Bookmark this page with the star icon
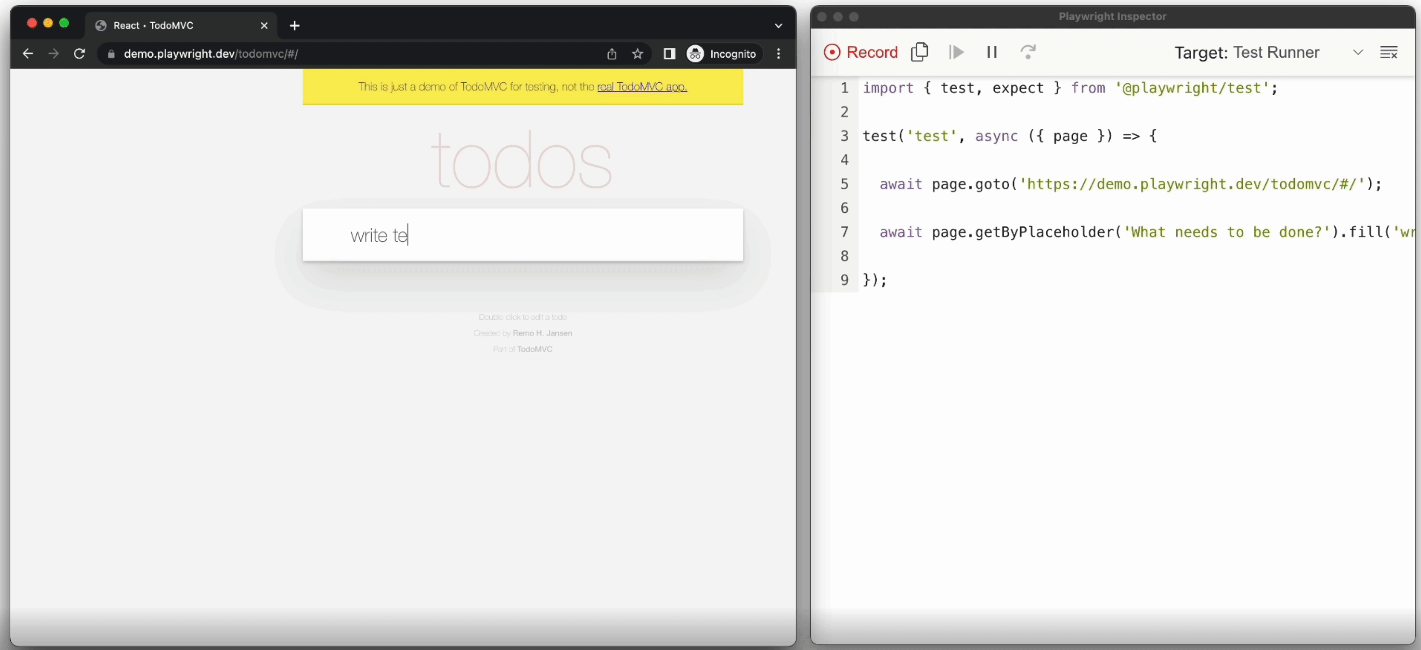 point(637,54)
